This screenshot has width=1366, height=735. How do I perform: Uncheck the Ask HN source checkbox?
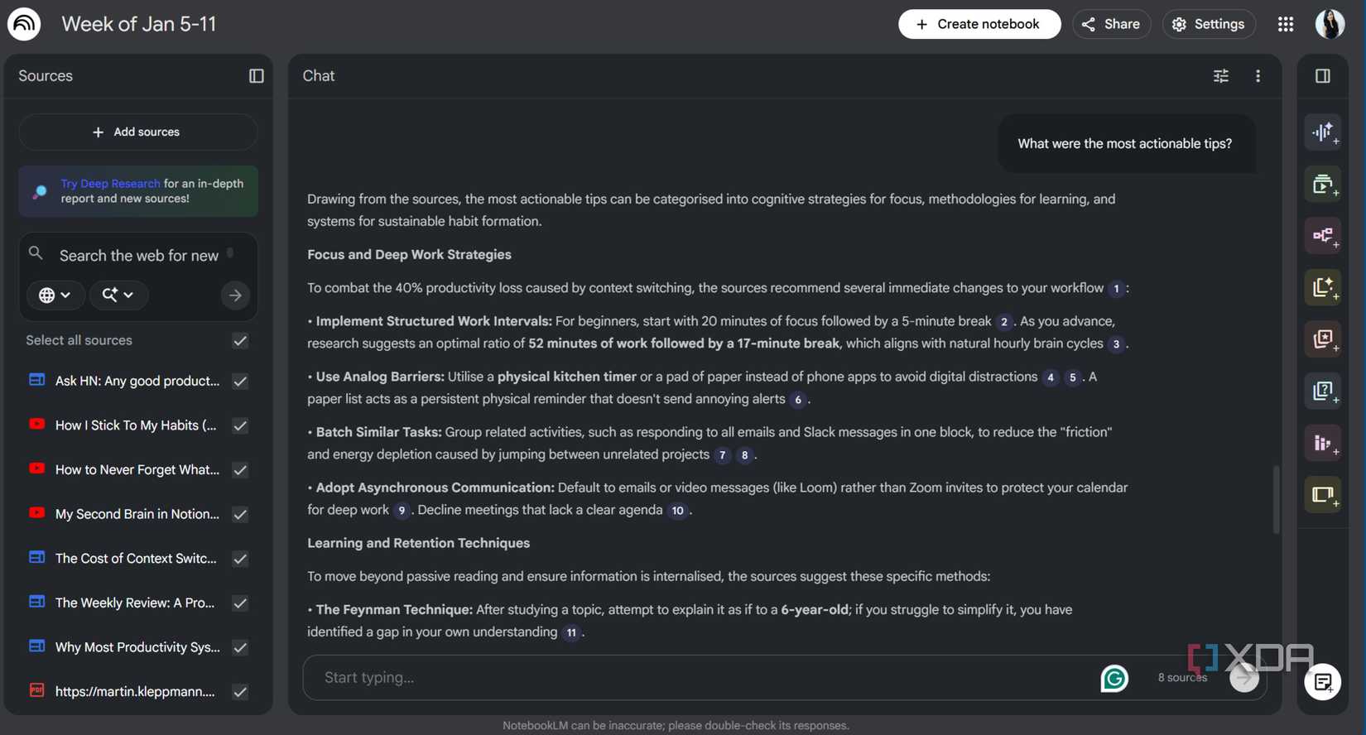pyautogui.click(x=240, y=382)
